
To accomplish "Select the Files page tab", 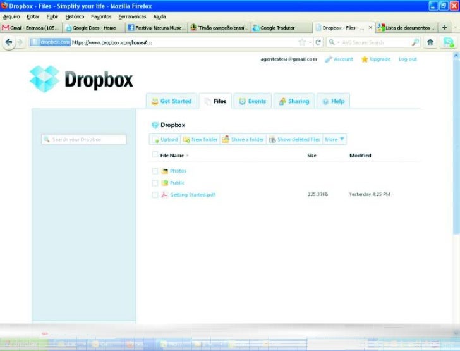I will [215, 101].
